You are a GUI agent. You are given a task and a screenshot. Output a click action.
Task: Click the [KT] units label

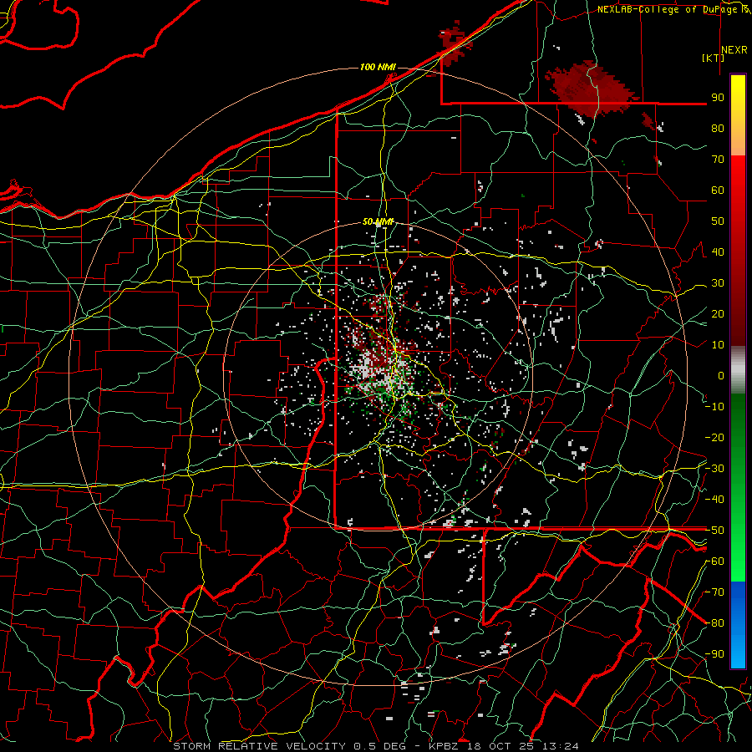tap(714, 58)
